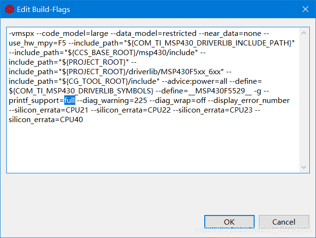Click the highlighted word "full"
316x238 pixels.
tap(70, 100)
